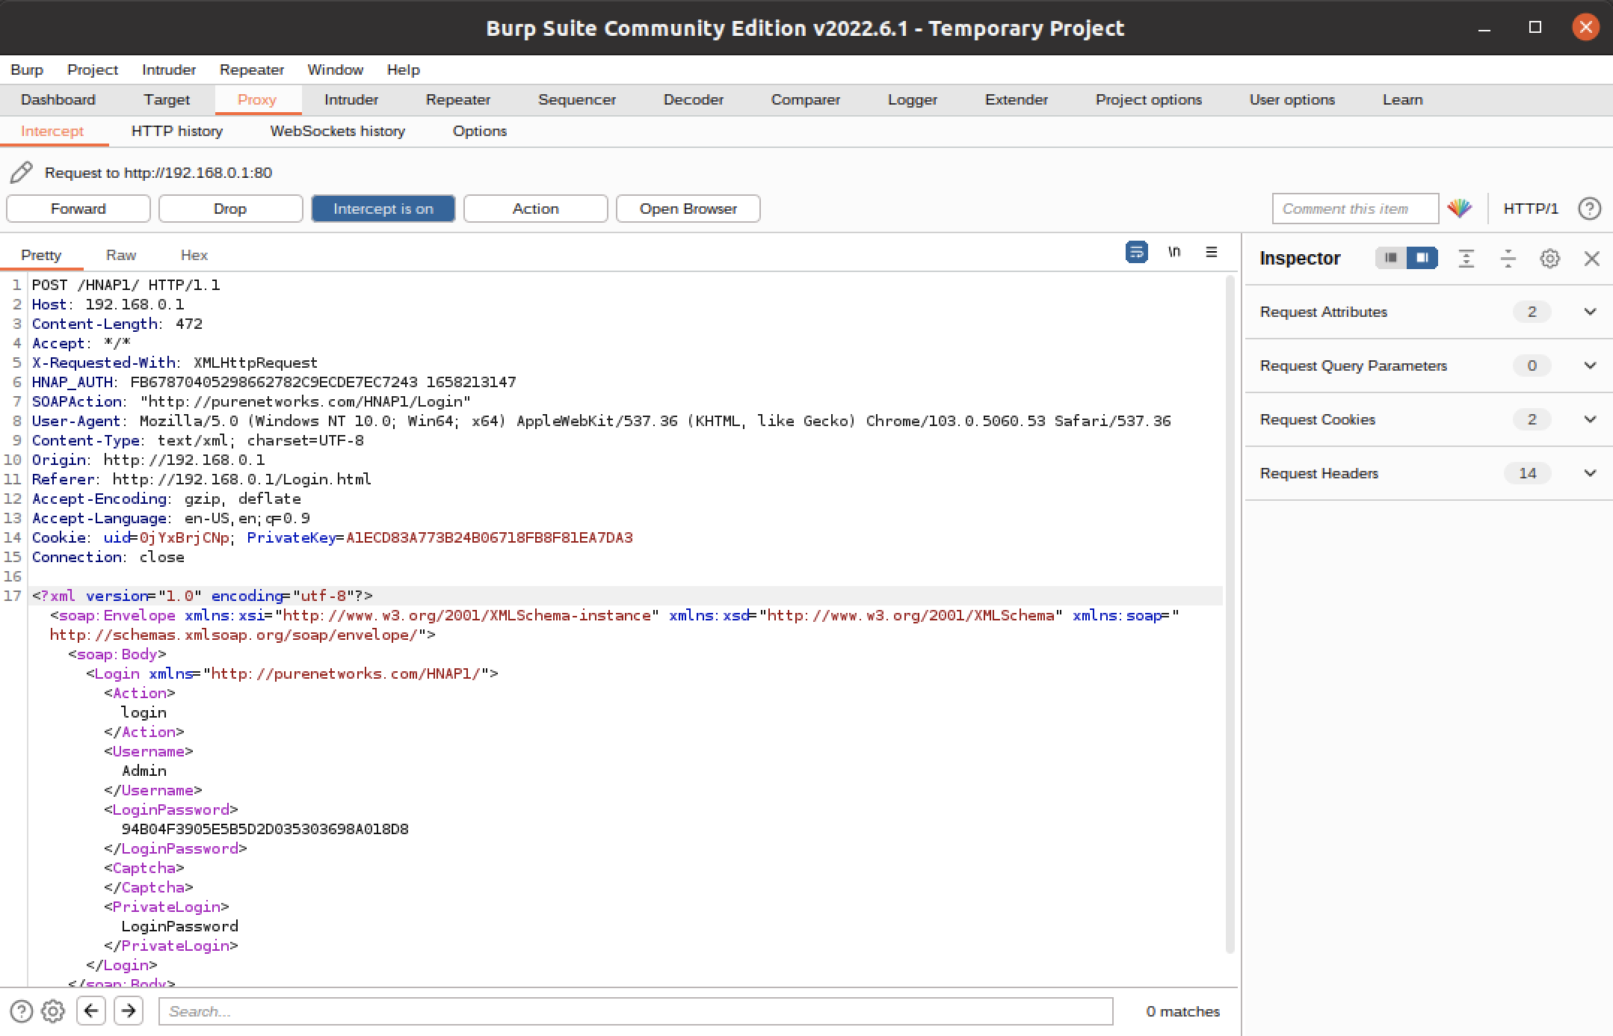Select the Pretty view tab
1613x1036 pixels.
click(x=41, y=255)
